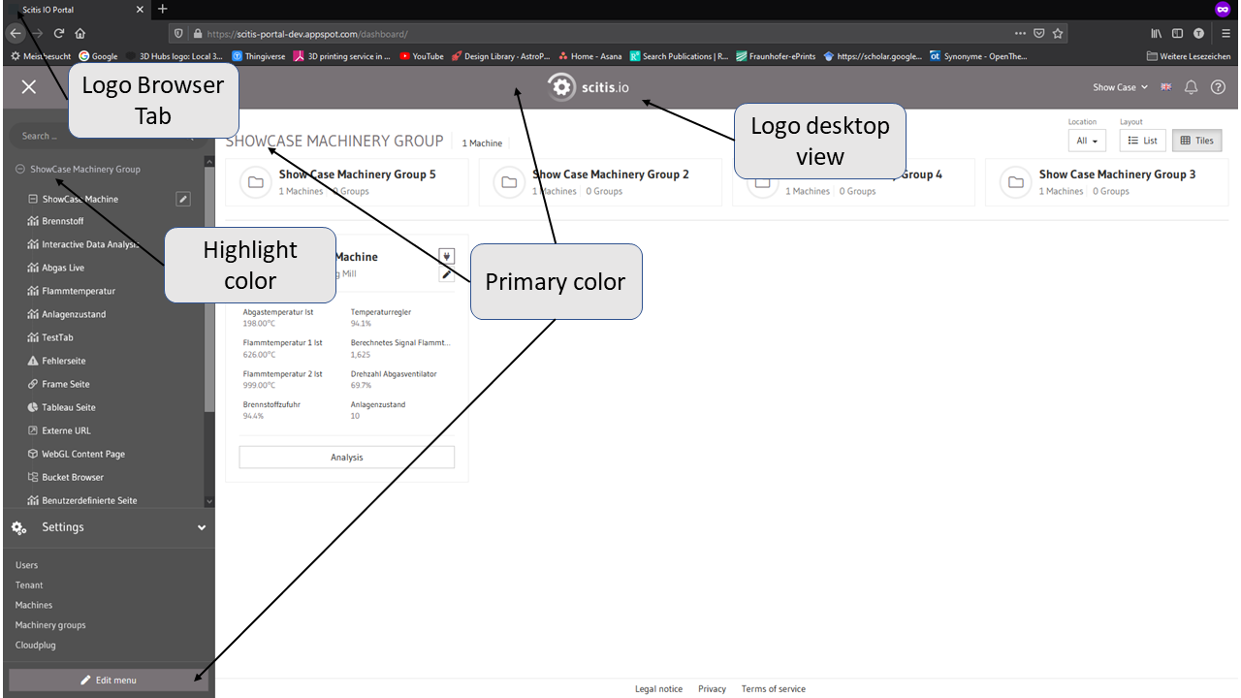Open Abgas Live page in sidebar
This screenshot has height=698, width=1241.
pos(62,268)
